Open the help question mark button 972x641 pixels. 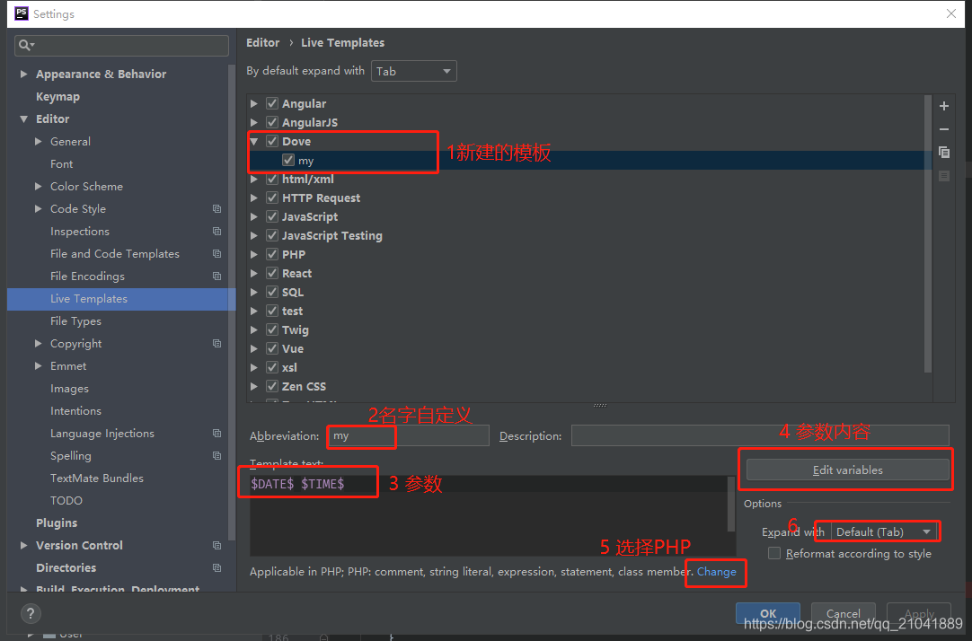[31, 613]
